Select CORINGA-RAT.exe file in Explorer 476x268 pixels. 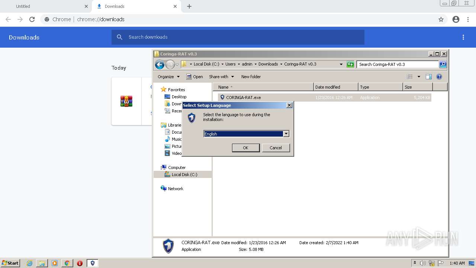(324, 98)
